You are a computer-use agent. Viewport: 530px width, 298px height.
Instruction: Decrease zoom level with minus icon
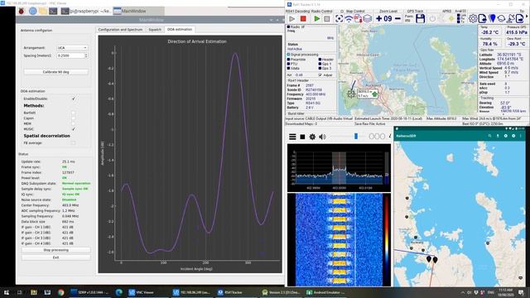397,18
